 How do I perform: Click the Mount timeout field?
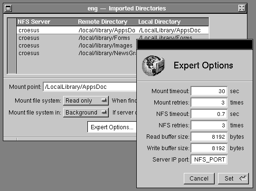point(209,91)
